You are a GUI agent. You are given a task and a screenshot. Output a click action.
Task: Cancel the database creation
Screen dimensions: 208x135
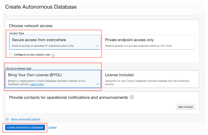point(53,127)
